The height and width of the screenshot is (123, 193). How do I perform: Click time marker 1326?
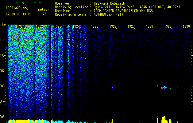(113, 26)
